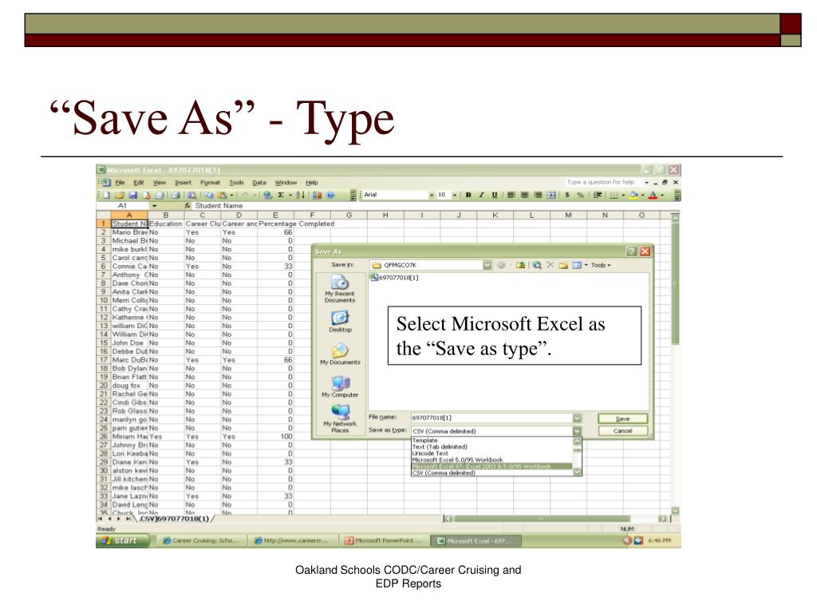
Task: Open the font size 10 dropdown
Action: [x=455, y=195]
